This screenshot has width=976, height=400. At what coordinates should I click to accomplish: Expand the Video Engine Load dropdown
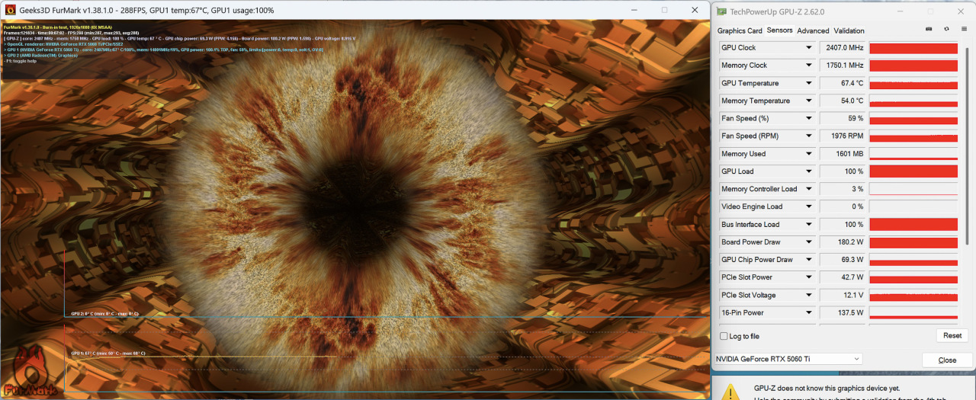click(809, 206)
